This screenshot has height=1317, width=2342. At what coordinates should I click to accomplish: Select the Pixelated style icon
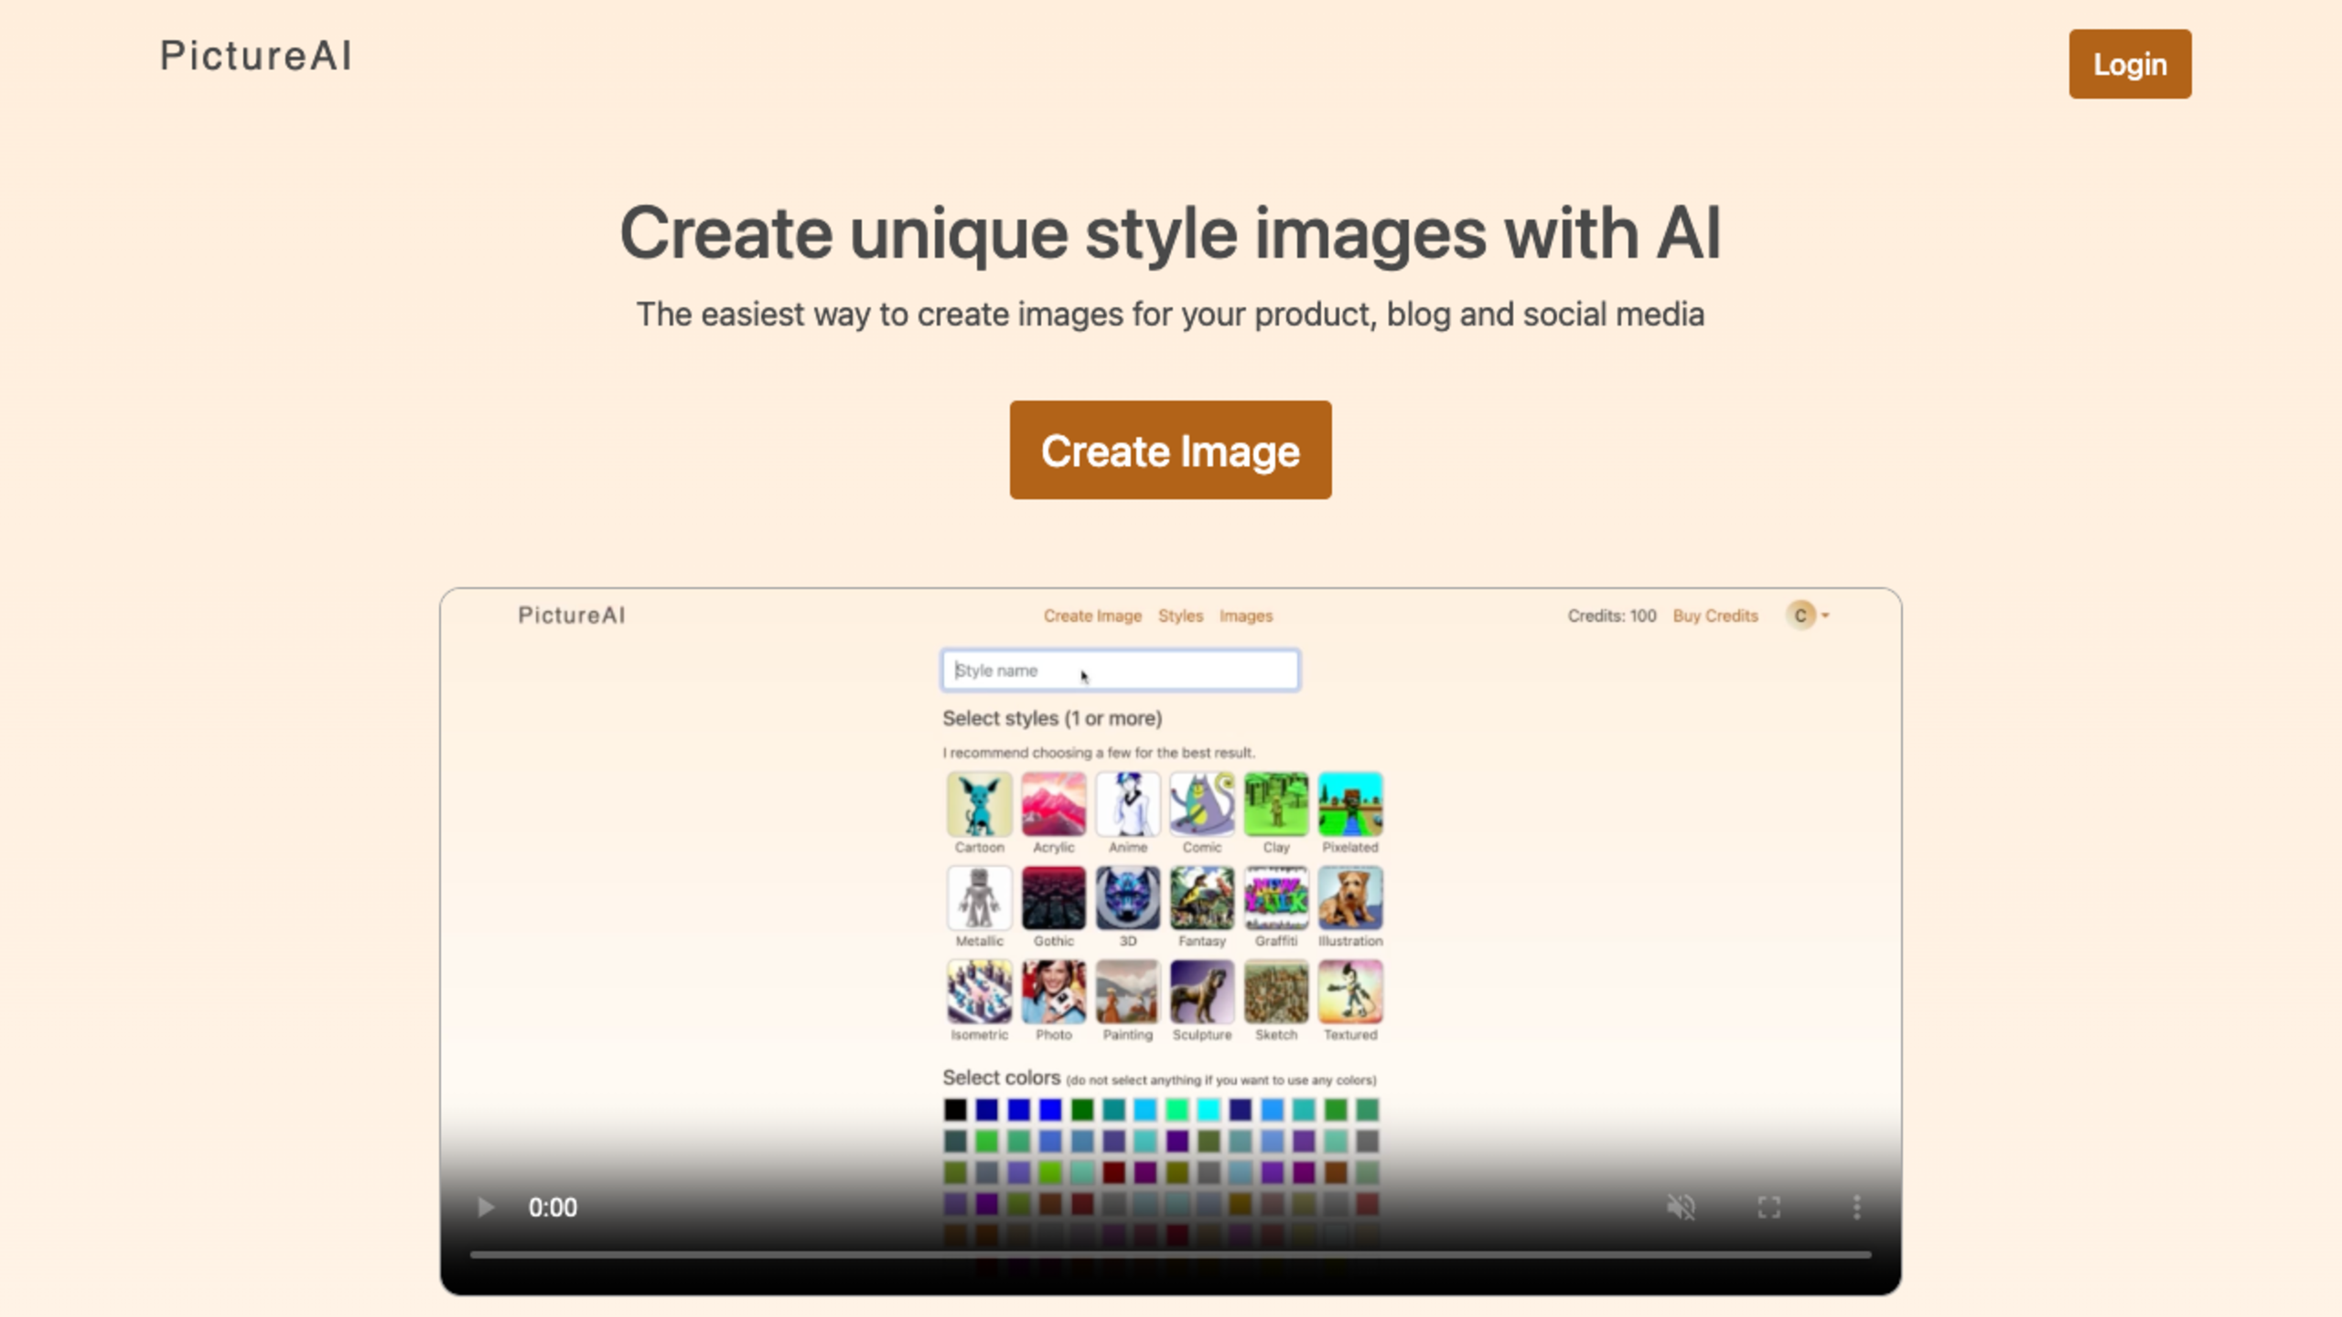click(1350, 804)
